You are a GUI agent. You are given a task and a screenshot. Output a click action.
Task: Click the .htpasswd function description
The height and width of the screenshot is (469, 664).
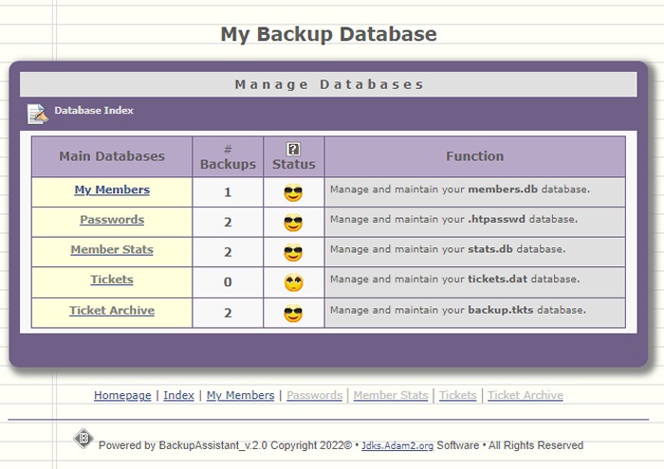pos(453,220)
